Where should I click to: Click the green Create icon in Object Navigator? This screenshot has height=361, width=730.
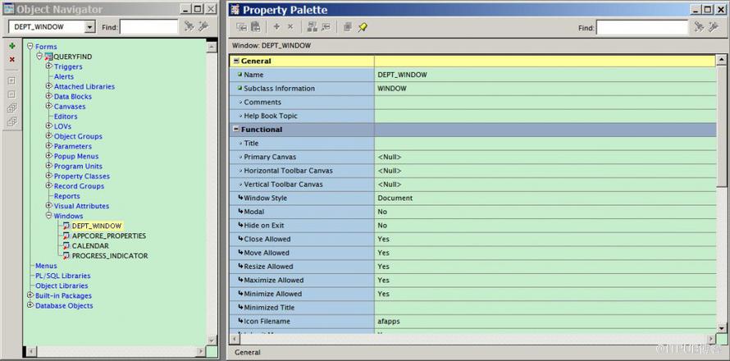[x=11, y=46]
